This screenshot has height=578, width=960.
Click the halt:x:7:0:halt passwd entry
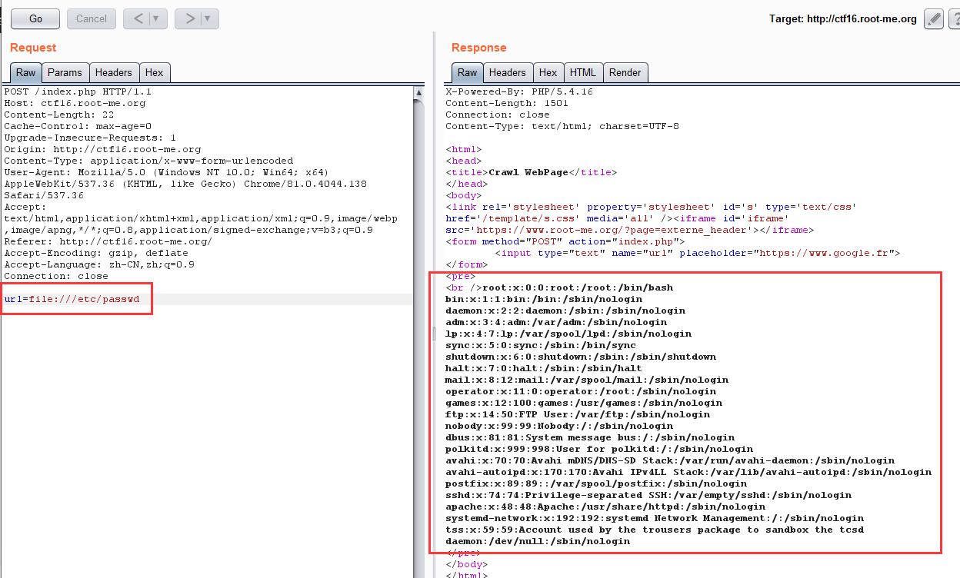(544, 368)
